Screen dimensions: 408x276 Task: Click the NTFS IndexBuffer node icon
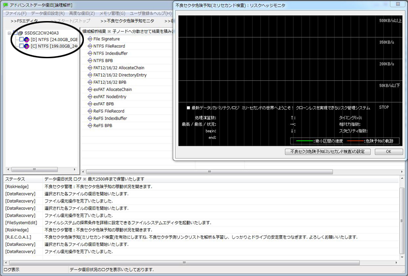point(90,53)
